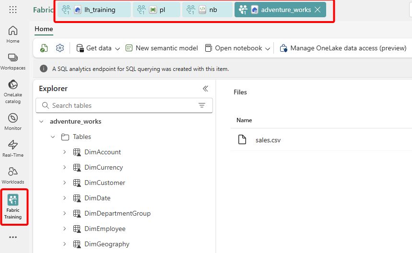Open the Monitor hub

[13, 122]
